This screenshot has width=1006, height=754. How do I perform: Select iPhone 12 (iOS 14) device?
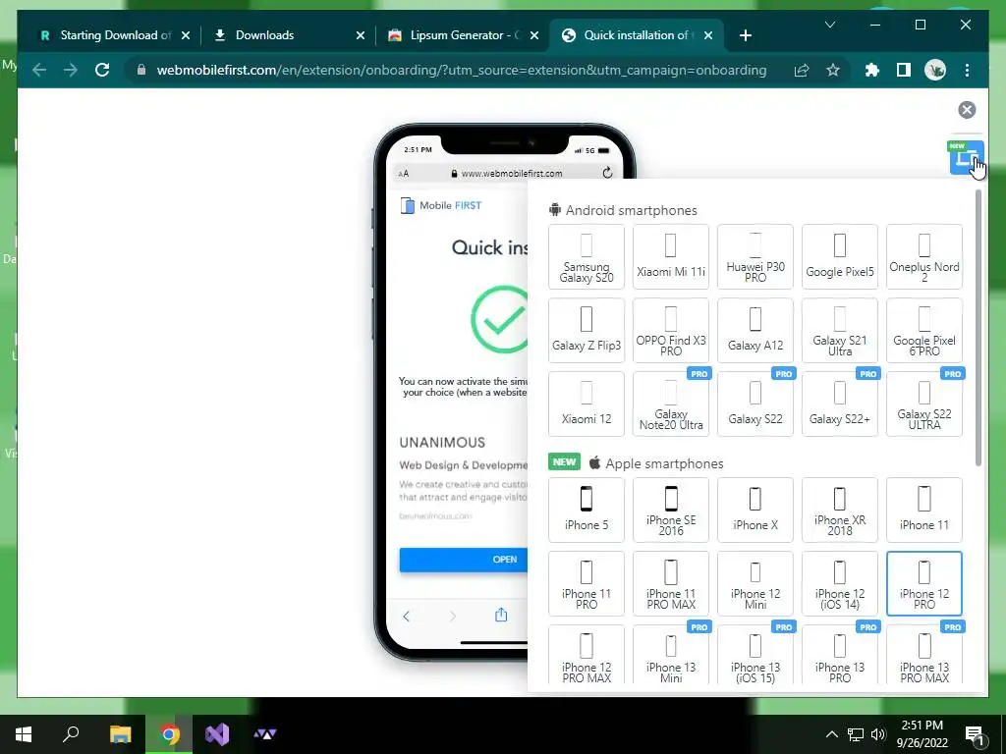(x=840, y=584)
